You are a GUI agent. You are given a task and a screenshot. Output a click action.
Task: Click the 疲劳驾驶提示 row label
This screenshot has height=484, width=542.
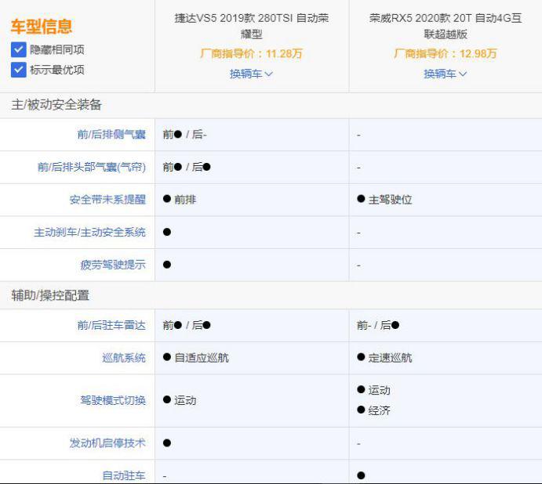(x=112, y=265)
